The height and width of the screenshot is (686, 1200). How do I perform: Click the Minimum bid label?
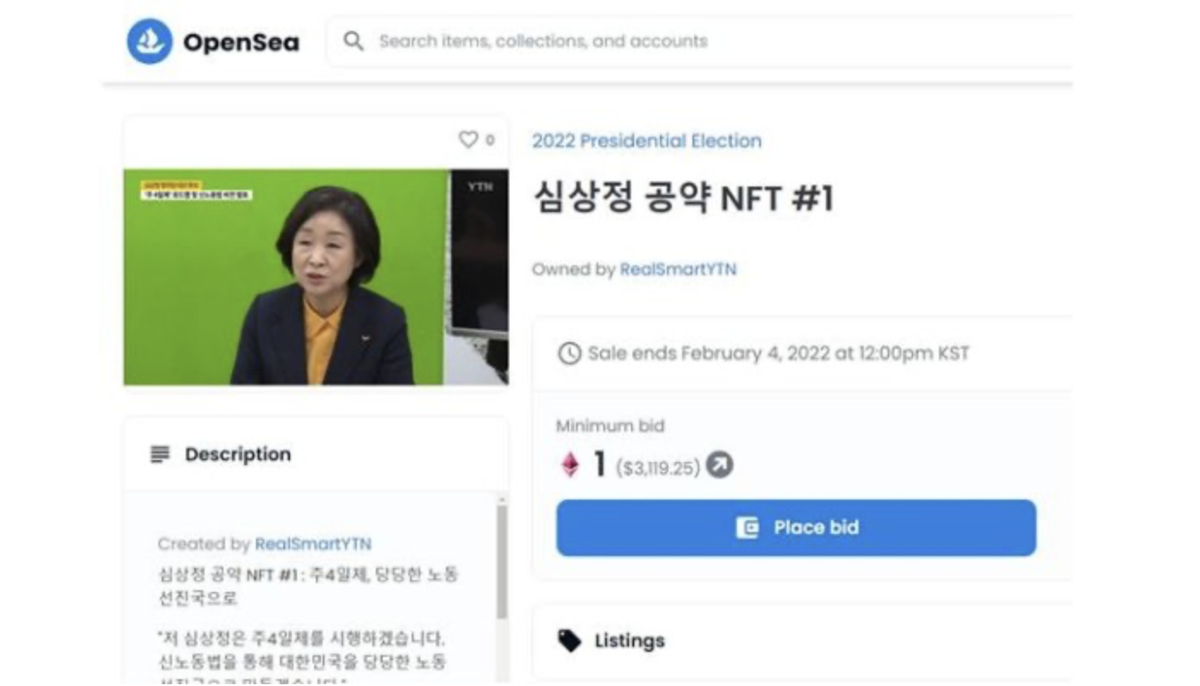(610, 426)
